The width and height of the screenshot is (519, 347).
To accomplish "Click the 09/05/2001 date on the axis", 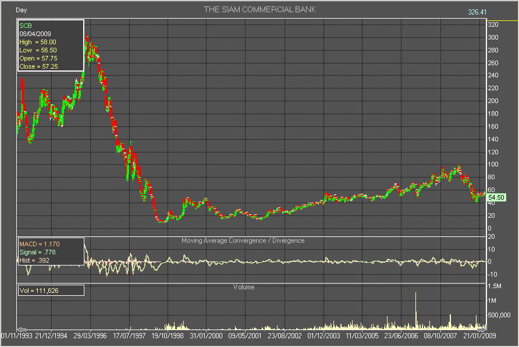I will [x=245, y=336].
